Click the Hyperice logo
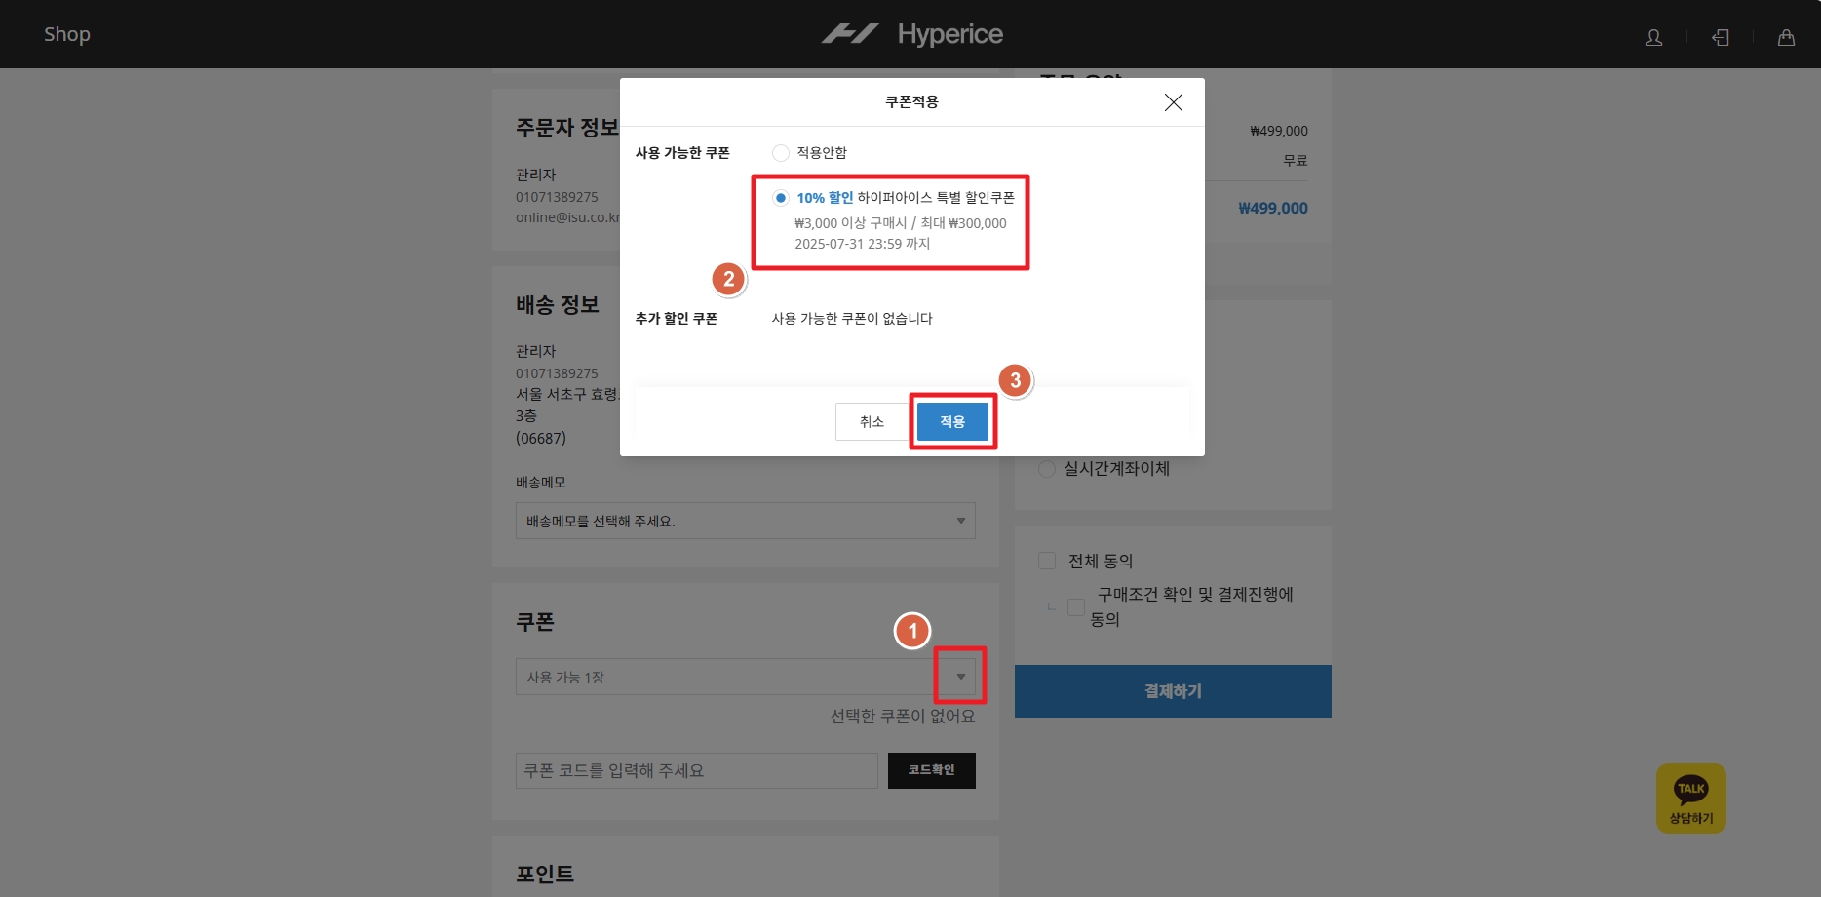 (911, 34)
